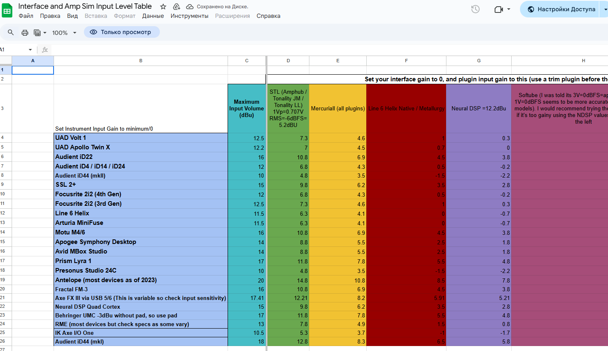Open the Google Sheets home logo

pyautogui.click(x=7, y=11)
